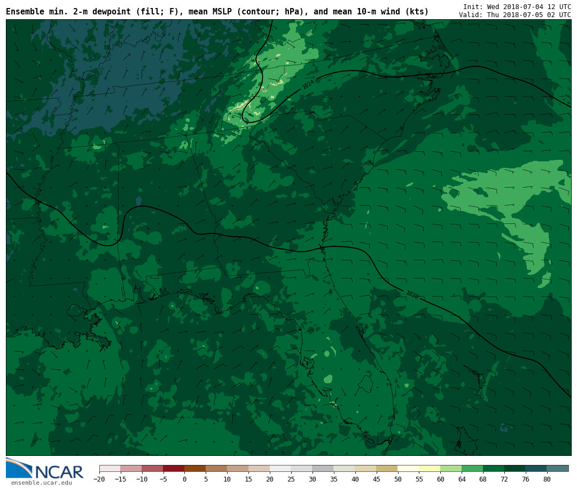Pick the brown swatch between 0 and 5
Screen dimensions: 577x489
coord(195,468)
